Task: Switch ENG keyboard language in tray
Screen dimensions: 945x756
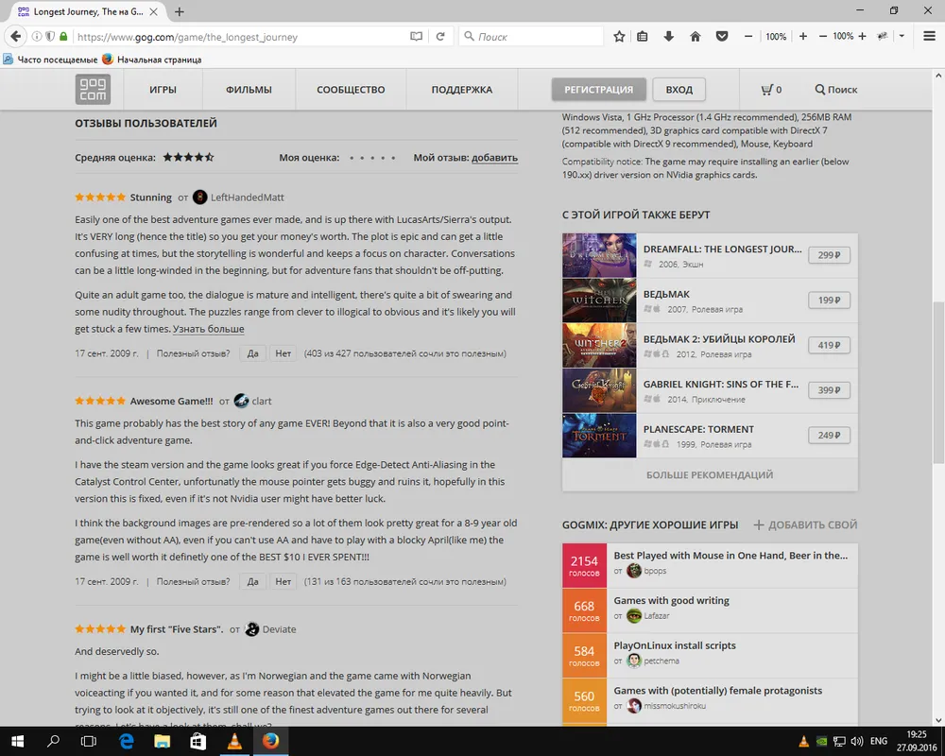Action: click(879, 741)
